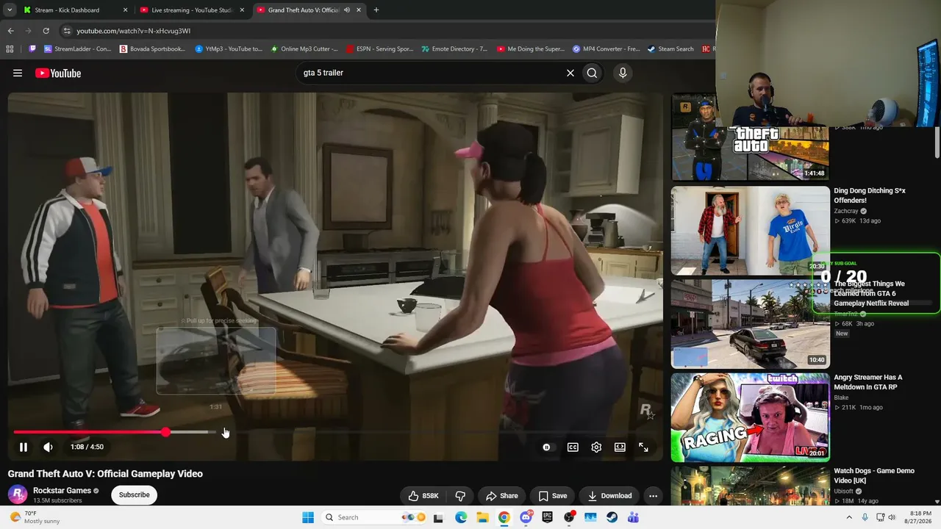Go back to the previous page
This screenshot has width=941, height=529.
tap(10, 31)
